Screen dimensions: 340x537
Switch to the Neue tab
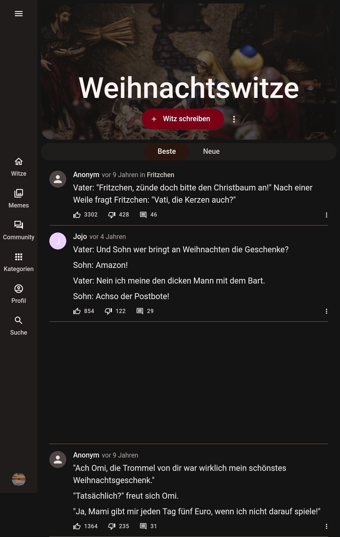[x=211, y=151]
